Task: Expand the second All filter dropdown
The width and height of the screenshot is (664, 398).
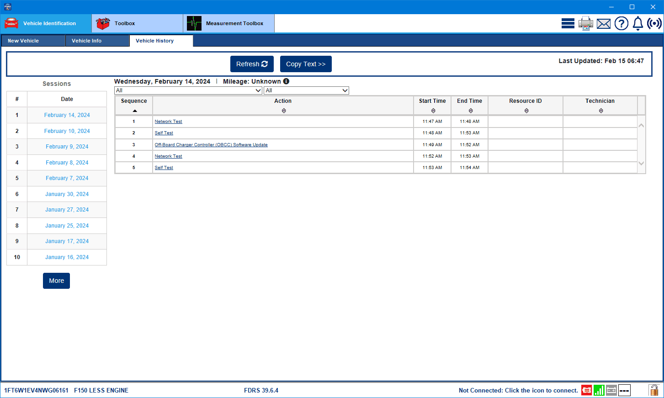Action: pyautogui.click(x=306, y=90)
